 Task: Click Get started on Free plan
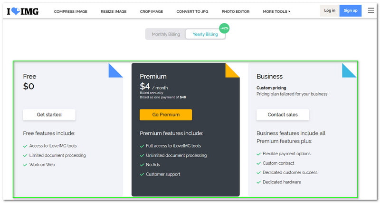point(49,115)
